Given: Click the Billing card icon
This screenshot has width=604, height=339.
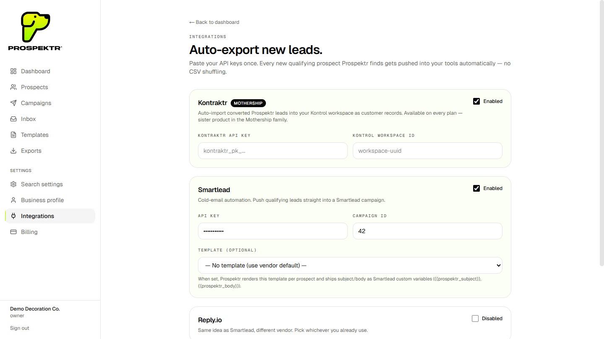Looking at the screenshot, I should 13,232.
